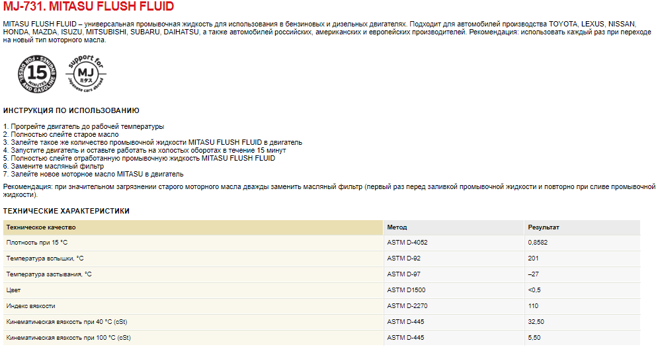The width and height of the screenshot is (660, 355).
Task: Click the ASTM D-97 method cell
Action: pos(454,274)
